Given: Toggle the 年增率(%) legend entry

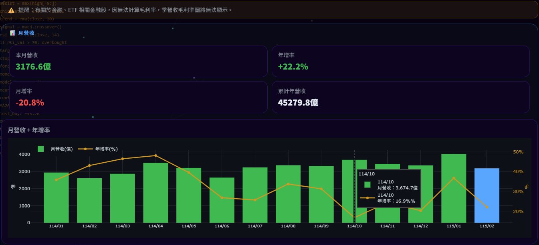Looking at the screenshot, I should point(98,149).
